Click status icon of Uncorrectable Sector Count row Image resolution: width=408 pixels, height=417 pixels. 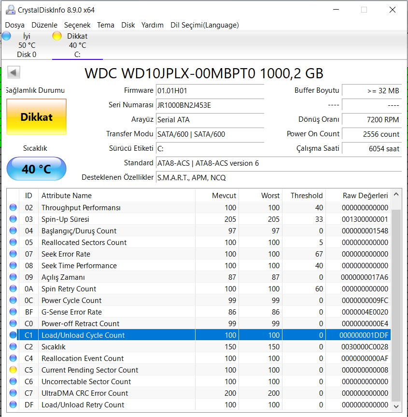pyautogui.click(x=13, y=381)
